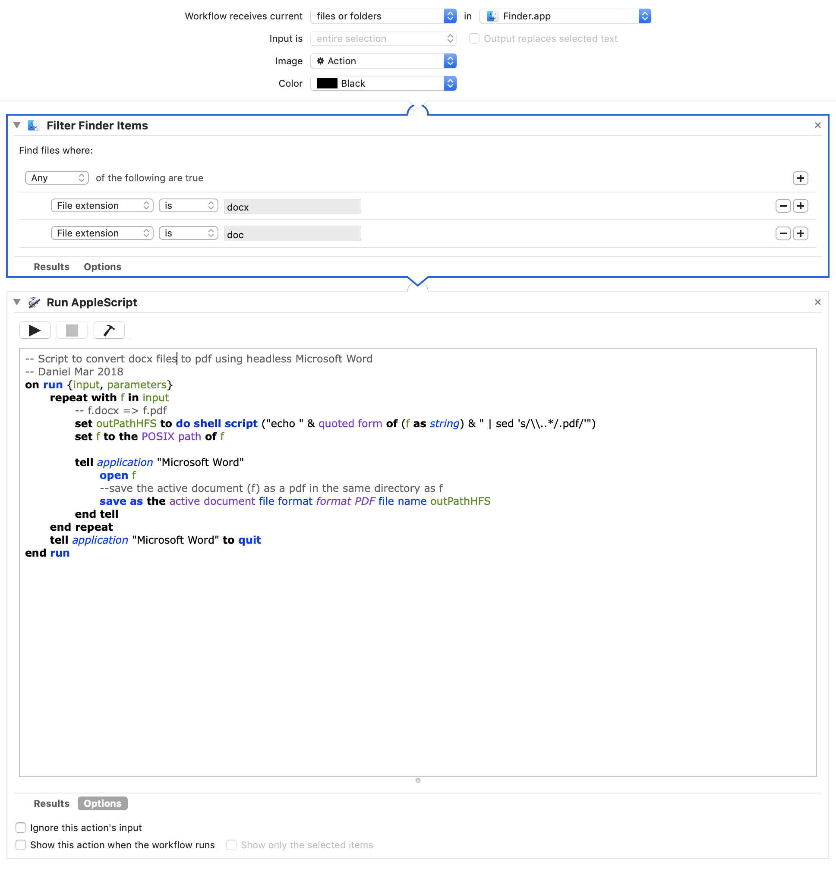
Task: Close the Filter Finder Items action
Action: [817, 126]
